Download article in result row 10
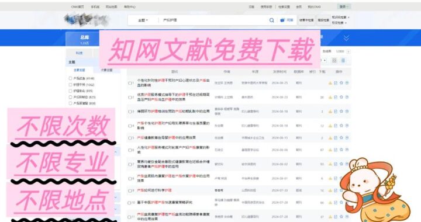This screenshot has width=421, height=222. click(330, 203)
